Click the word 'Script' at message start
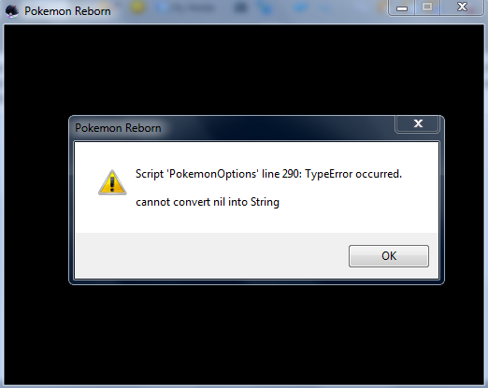 (150, 174)
